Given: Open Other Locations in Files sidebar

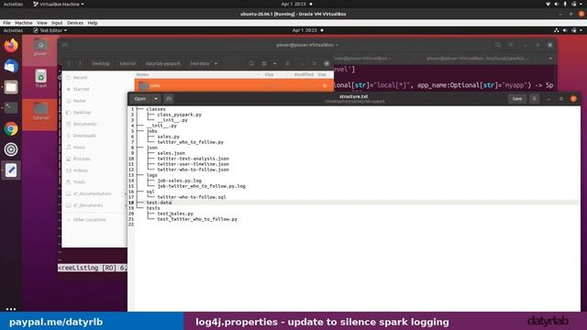Looking at the screenshot, I should (x=89, y=220).
